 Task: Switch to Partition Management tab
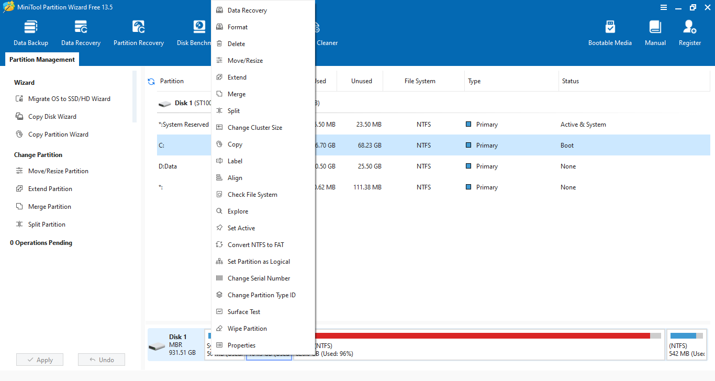point(42,60)
